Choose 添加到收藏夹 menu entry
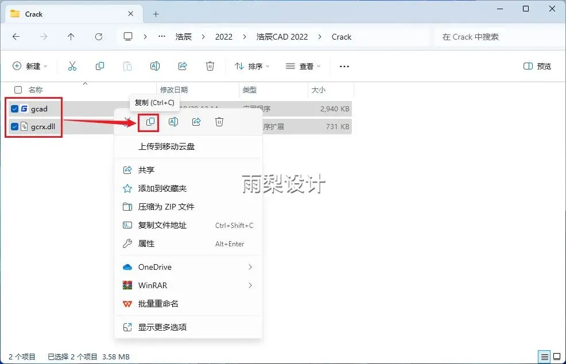This screenshot has width=566, height=364. [188, 188]
